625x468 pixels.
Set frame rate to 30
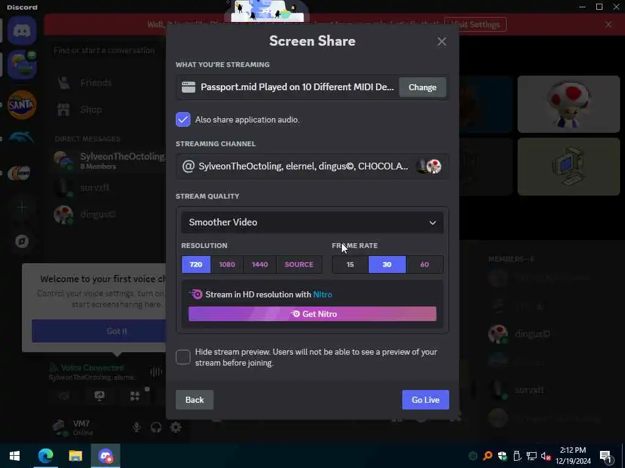387,264
